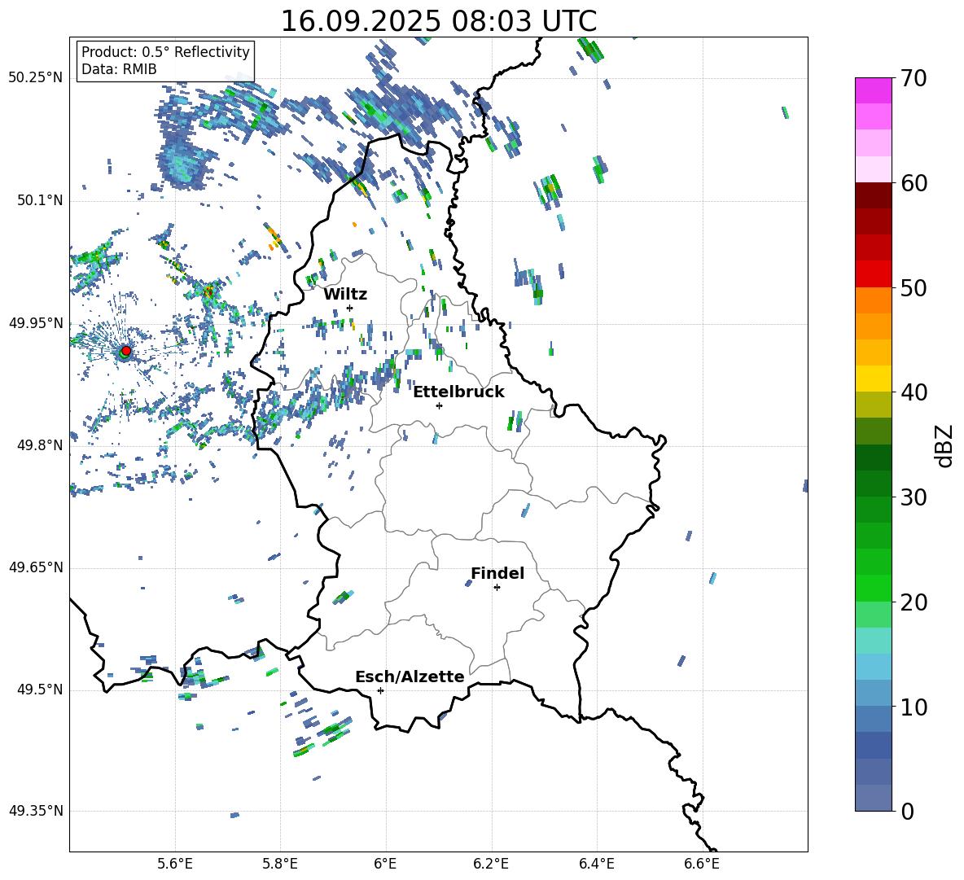The width and height of the screenshot is (964, 880).
Task: Click the Esch/Alzette station cross marker
Action: point(380,690)
